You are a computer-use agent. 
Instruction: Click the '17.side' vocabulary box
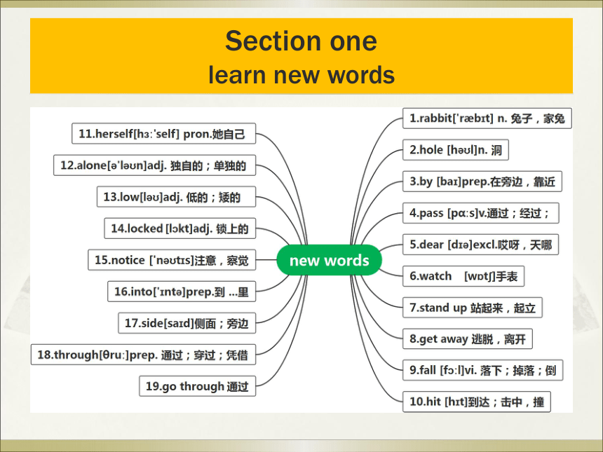[187, 323]
